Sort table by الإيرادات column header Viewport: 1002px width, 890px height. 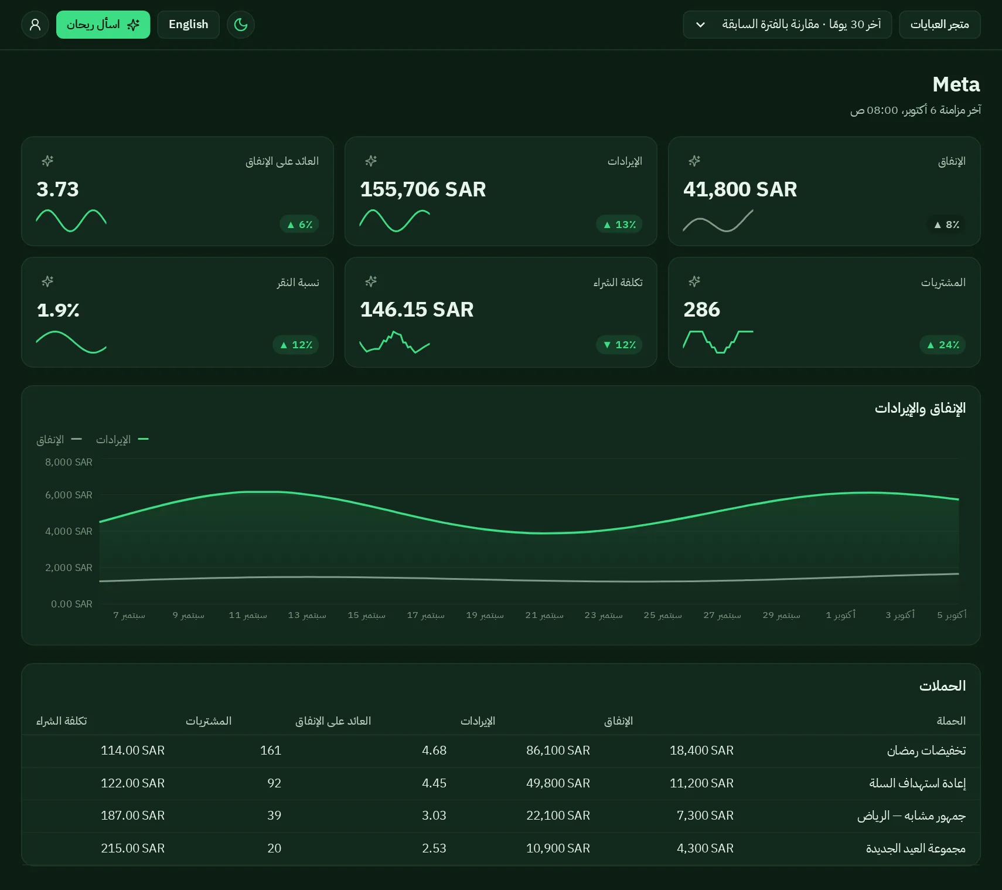point(478,721)
